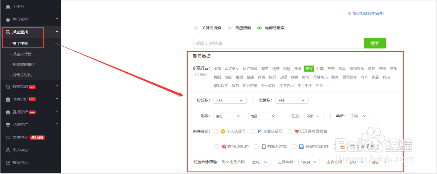Expand the 电商分析 menu chevron
This screenshot has height=174, width=437.
[x=57, y=99]
